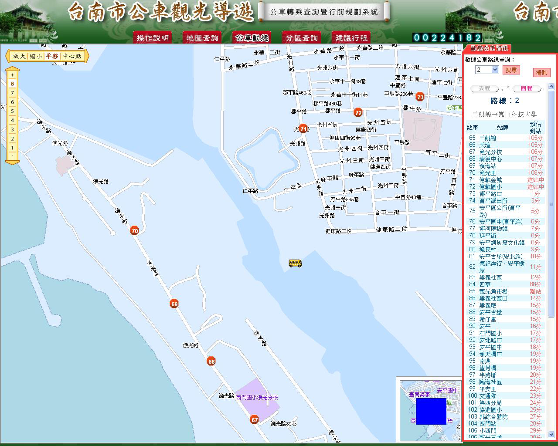This screenshot has height=446, width=558.
Task: Click stop marker 68 on the map
Action: [x=211, y=361]
